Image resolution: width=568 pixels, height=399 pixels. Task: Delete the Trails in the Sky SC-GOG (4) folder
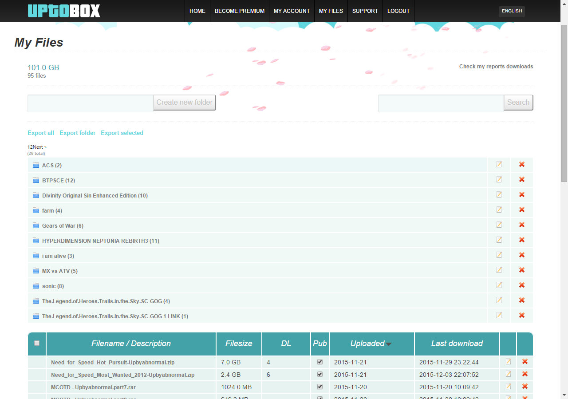[522, 300]
